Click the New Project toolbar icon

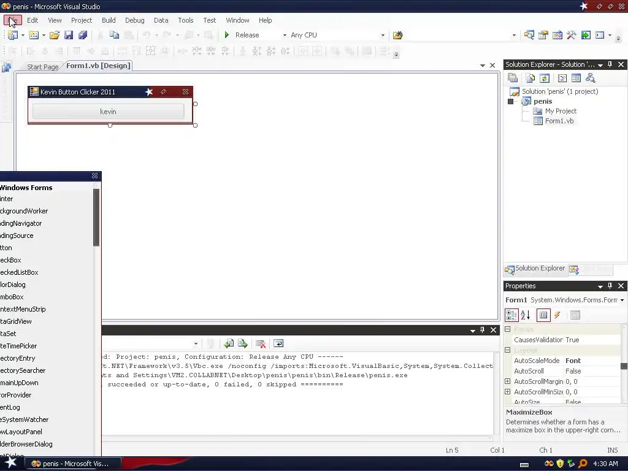[13, 35]
